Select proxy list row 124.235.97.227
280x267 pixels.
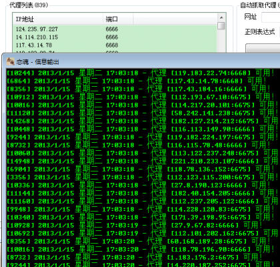115,29
